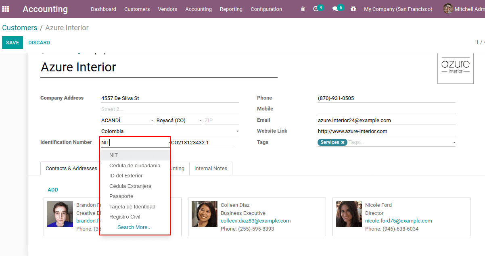Select ID del Exterior option
The height and width of the screenshot is (256, 485).
pos(135,176)
